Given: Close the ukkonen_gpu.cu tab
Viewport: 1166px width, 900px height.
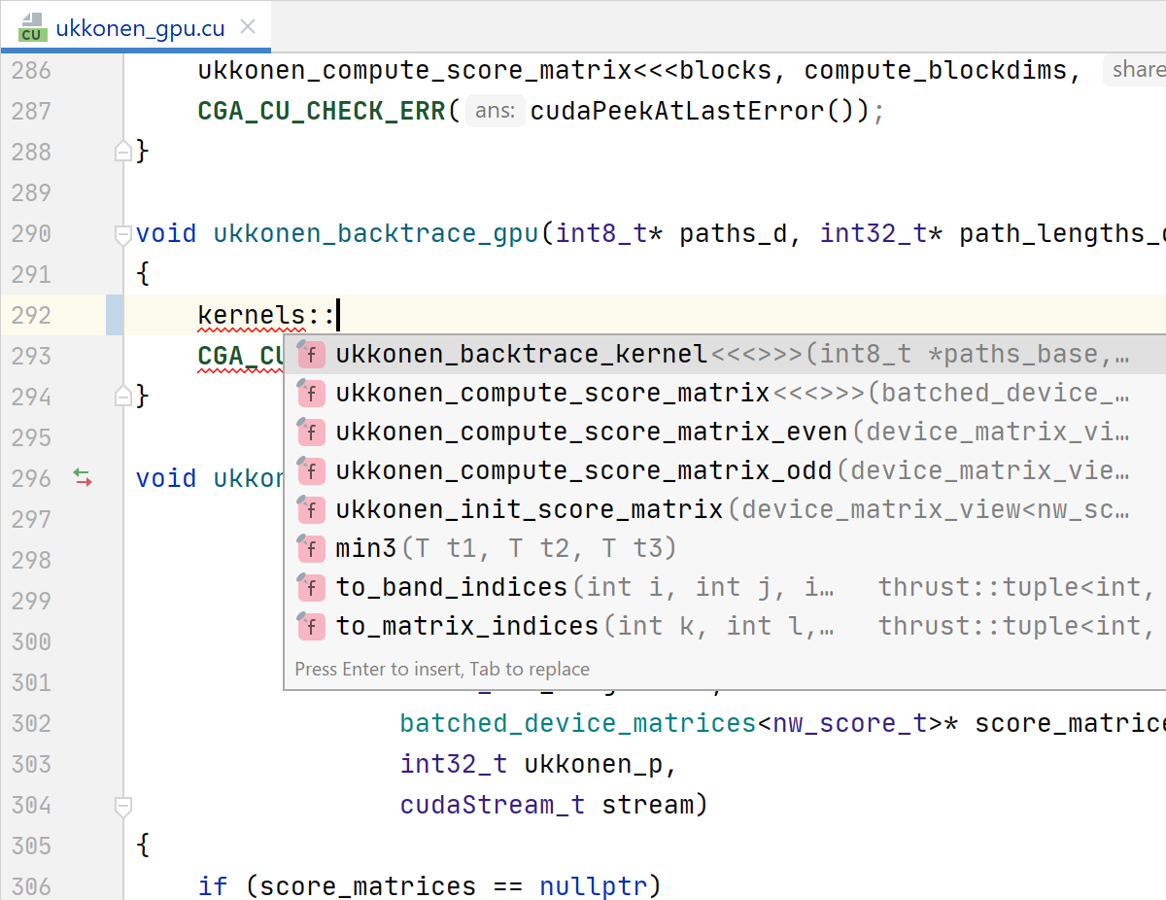Looking at the screenshot, I should click(x=248, y=27).
